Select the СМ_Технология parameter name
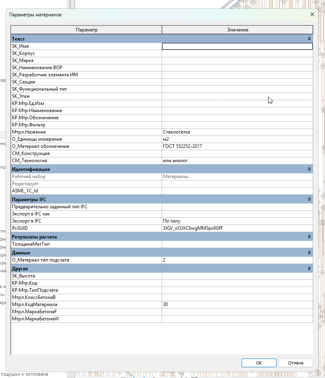The image size is (325, 378). pyautogui.click(x=29, y=161)
